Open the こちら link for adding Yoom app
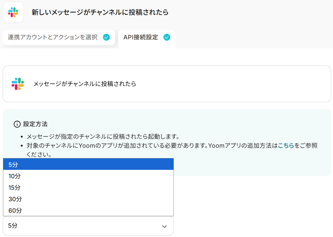Image resolution: width=333 pixels, height=237 pixels. 286,146
